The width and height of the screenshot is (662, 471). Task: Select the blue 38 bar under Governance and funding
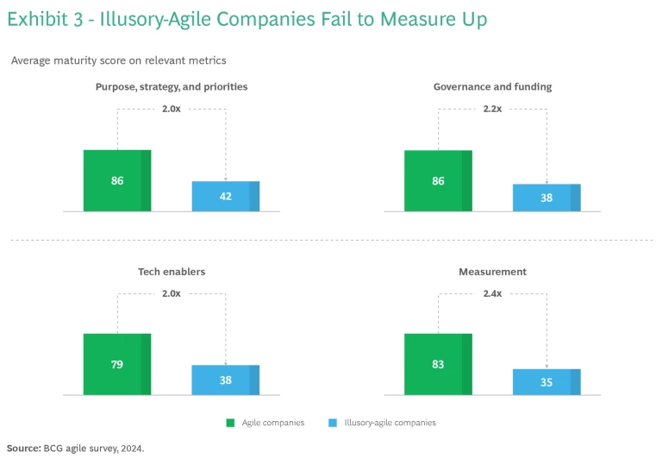coord(546,198)
